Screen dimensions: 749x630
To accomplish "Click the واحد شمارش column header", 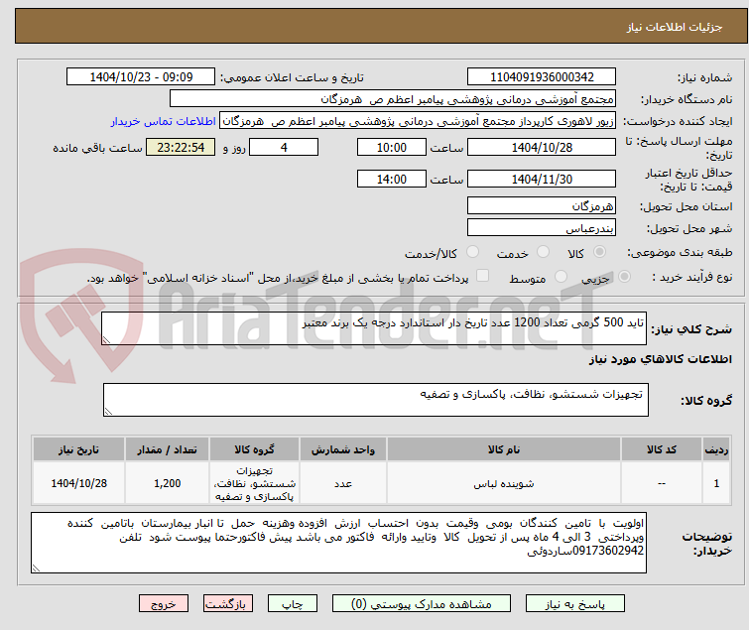I will [343, 449].
